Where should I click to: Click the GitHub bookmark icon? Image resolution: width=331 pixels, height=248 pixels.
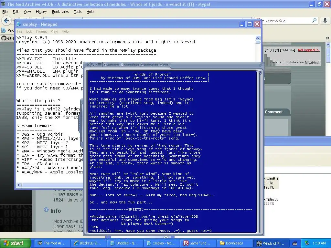(4, 38)
